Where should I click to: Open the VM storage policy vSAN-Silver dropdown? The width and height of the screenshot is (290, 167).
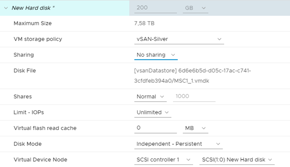pyautogui.click(x=179, y=39)
